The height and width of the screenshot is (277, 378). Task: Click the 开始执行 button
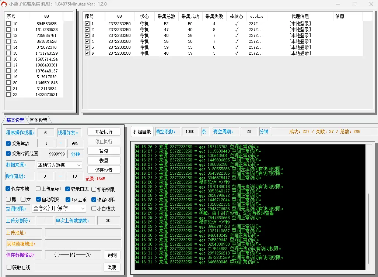click(104, 132)
